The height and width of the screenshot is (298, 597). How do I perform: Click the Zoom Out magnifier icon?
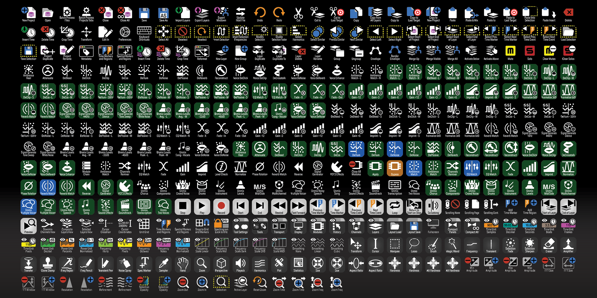[x=183, y=284]
